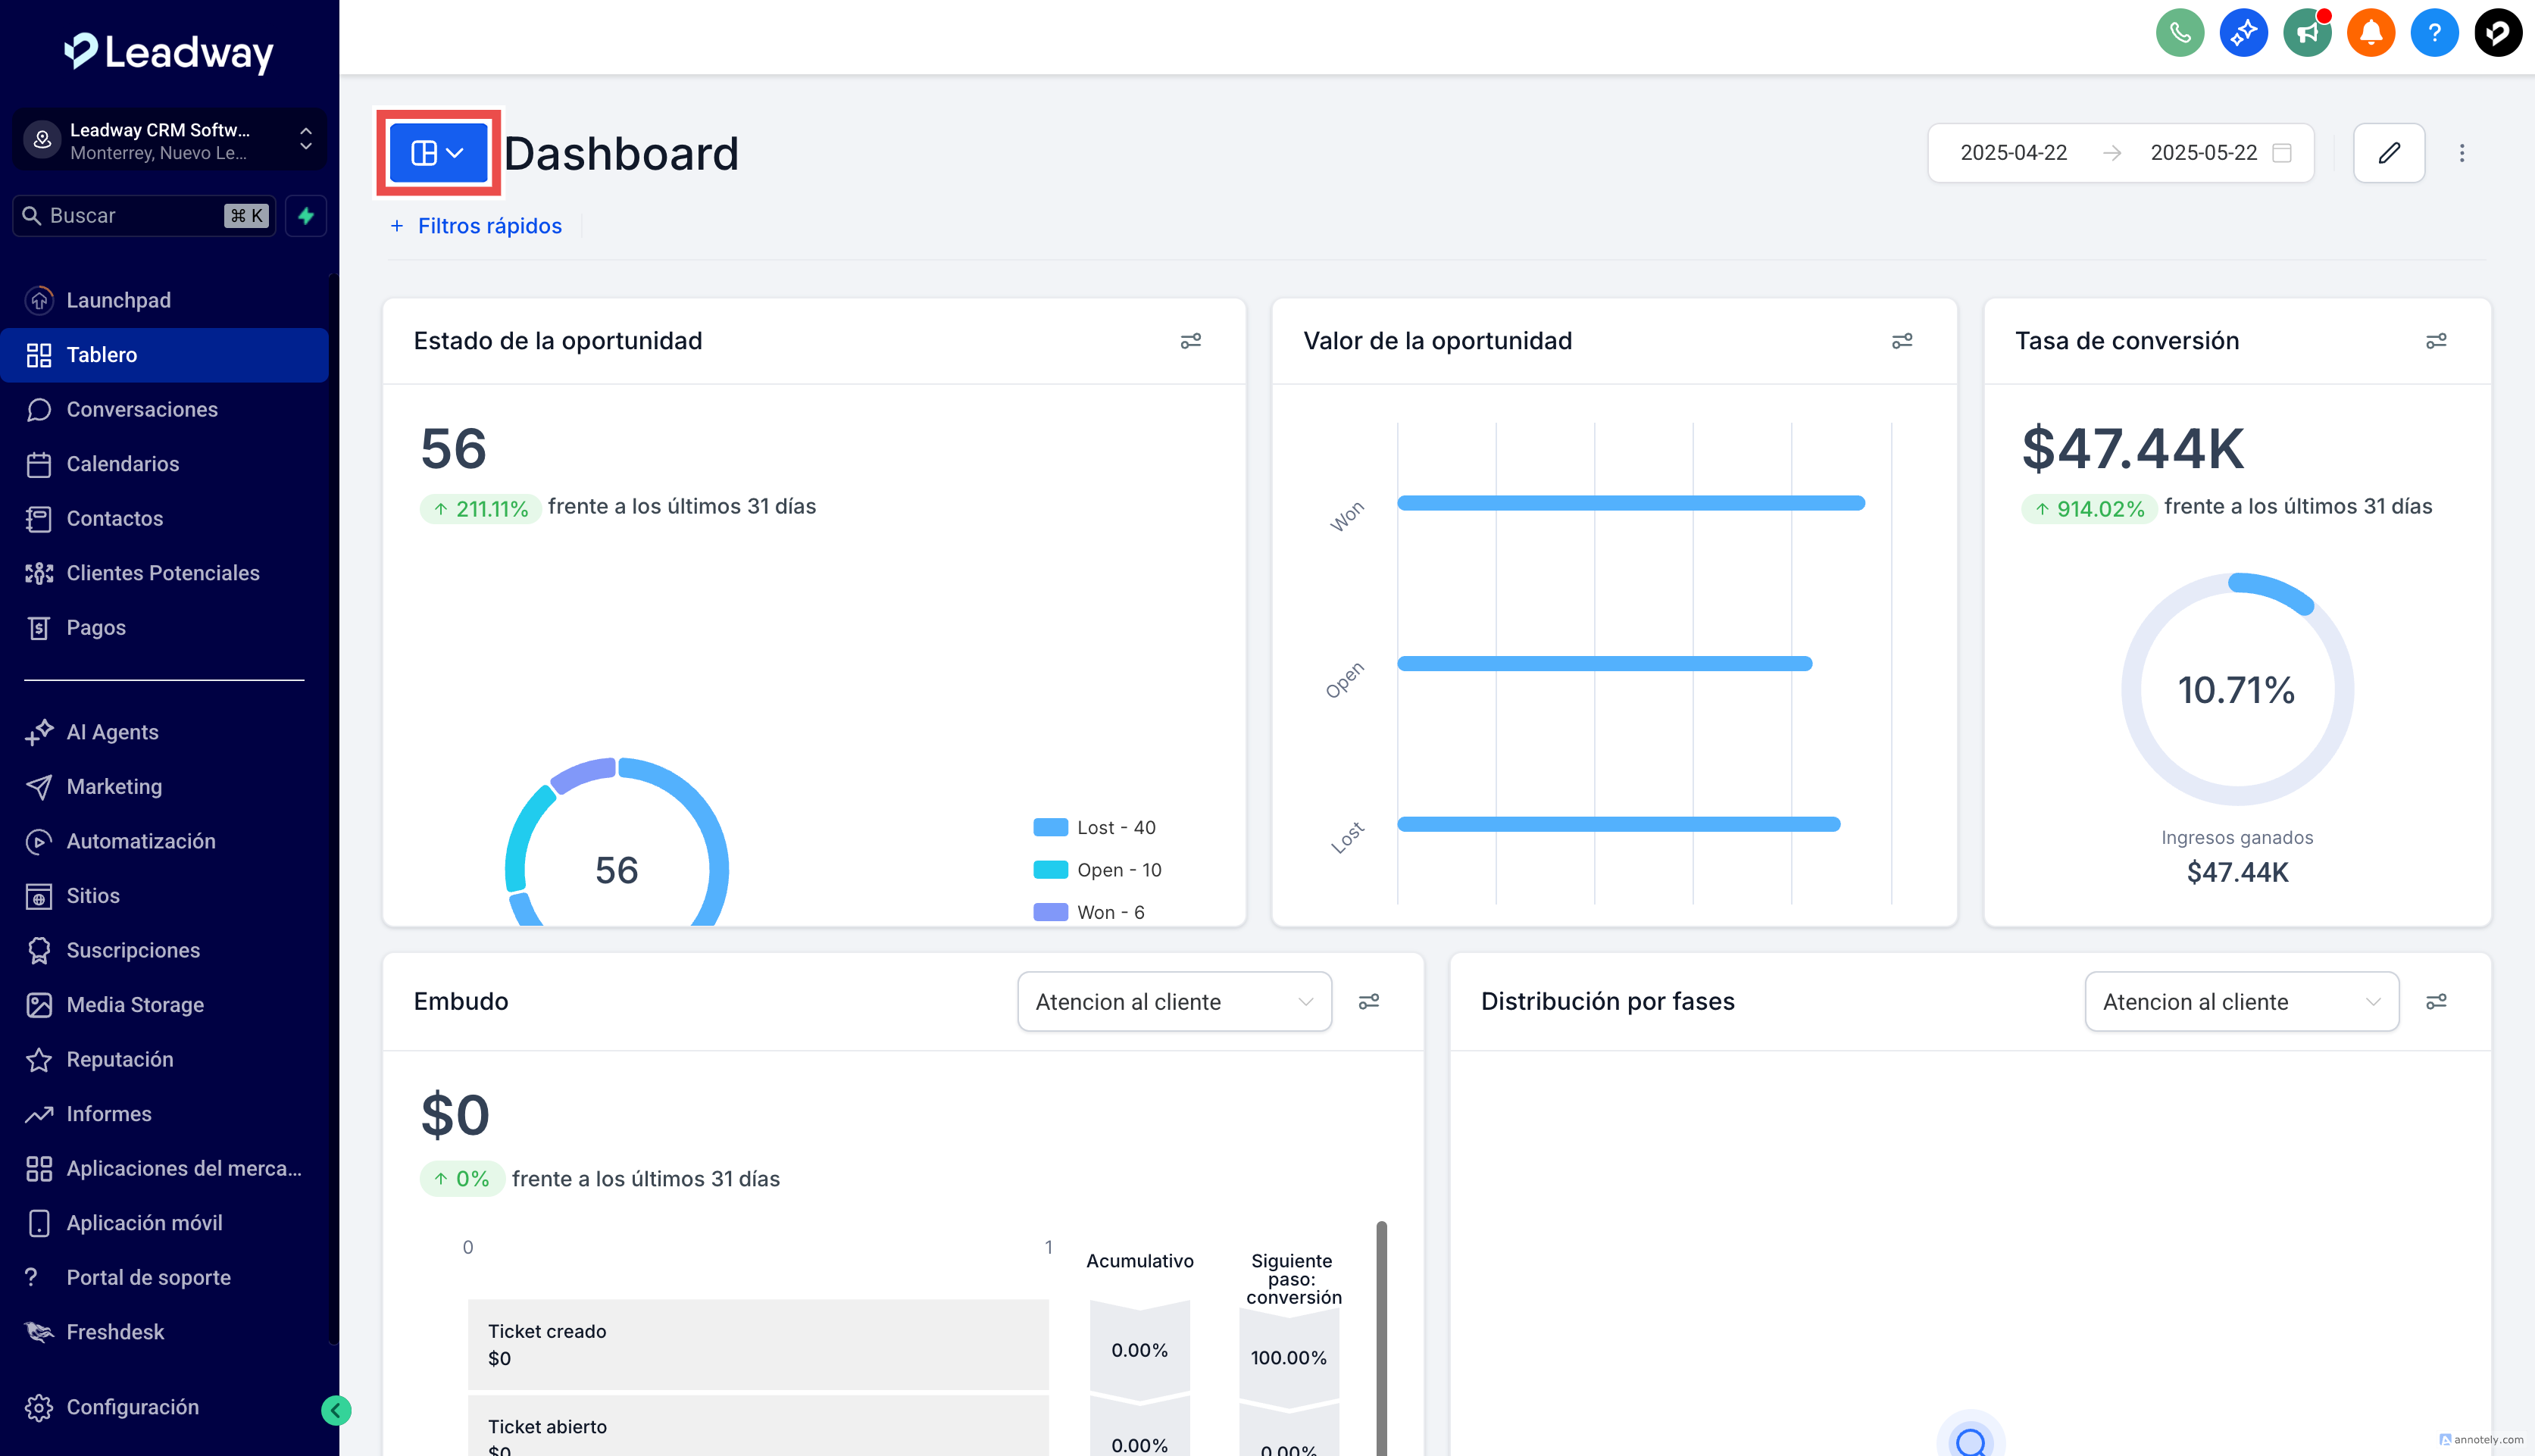Click the Won legend color swatch
The height and width of the screenshot is (1456, 2535).
[1050, 912]
